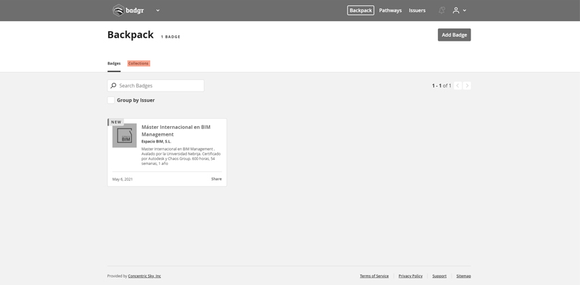
Task: Open the Backpack navigation item
Action: click(360, 10)
